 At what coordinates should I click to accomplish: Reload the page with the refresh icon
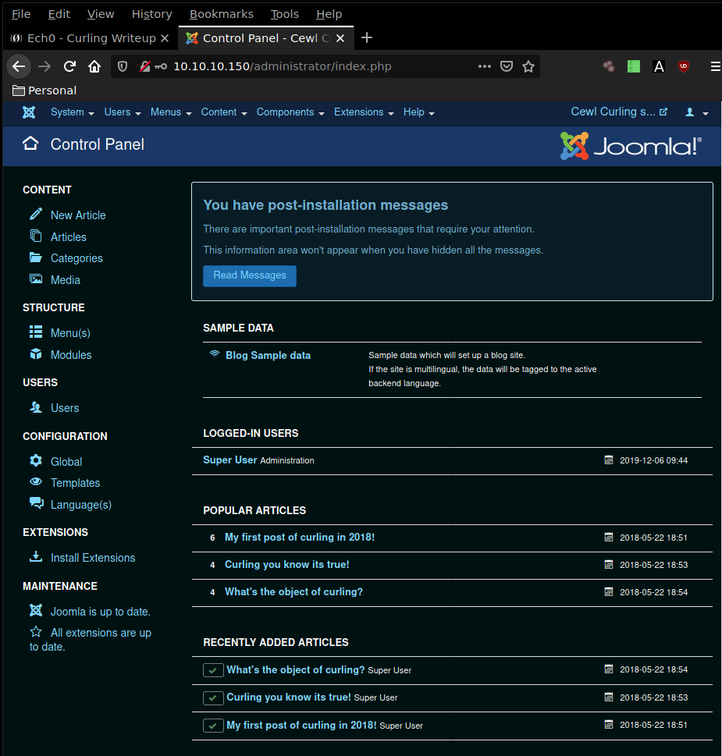(70, 66)
